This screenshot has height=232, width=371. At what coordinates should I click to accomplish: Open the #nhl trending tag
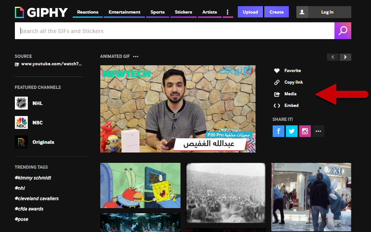point(20,188)
